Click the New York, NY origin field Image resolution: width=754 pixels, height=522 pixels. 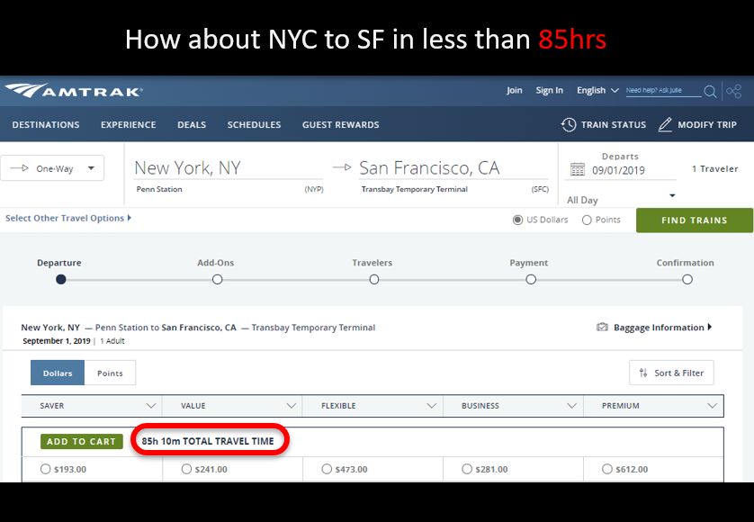(x=229, y=168)
